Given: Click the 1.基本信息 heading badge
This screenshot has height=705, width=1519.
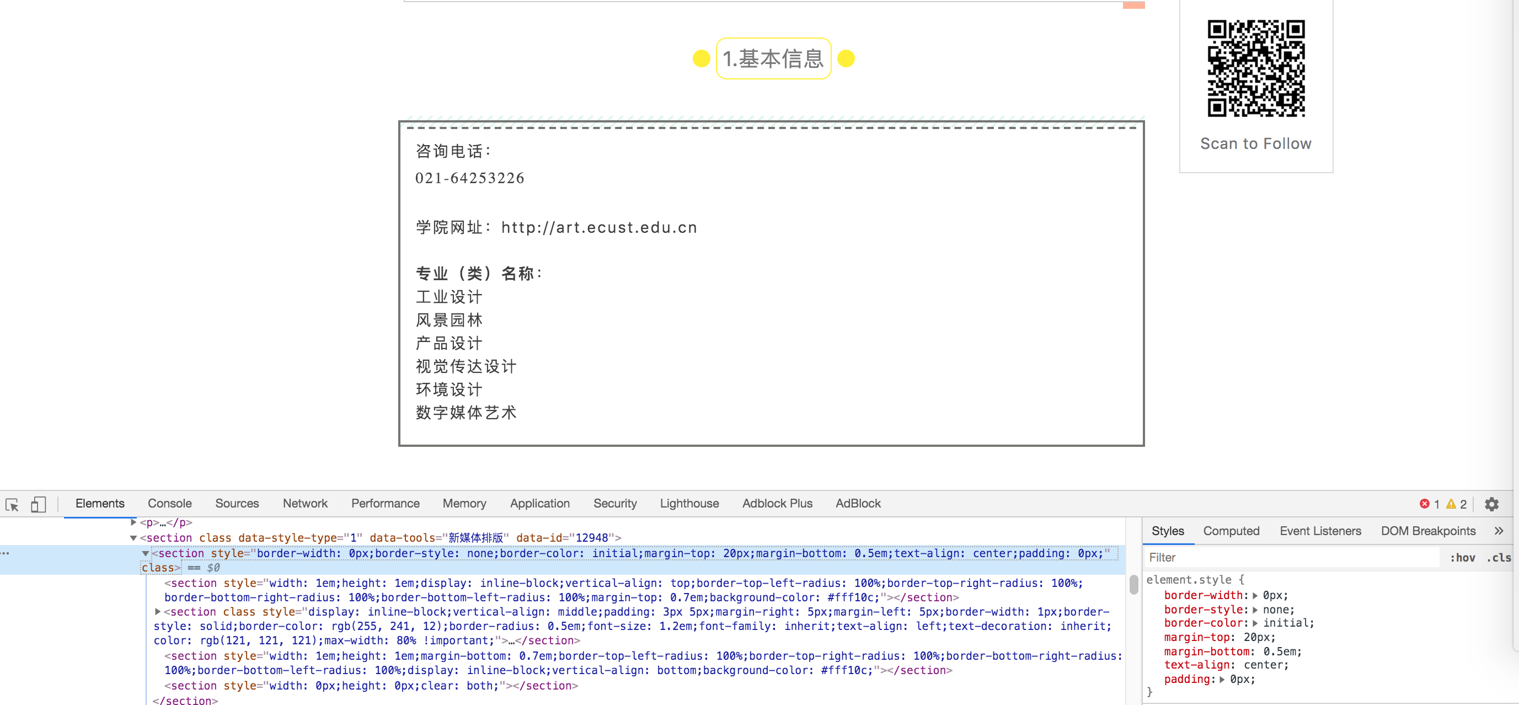Looking at the screenshot, I should [773, 58].
